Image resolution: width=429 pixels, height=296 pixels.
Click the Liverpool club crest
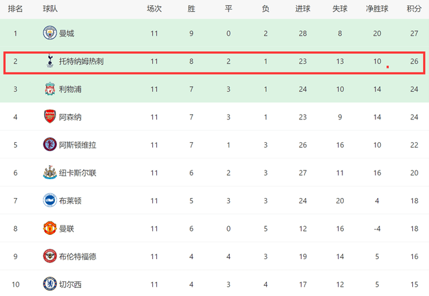[50, 89]
